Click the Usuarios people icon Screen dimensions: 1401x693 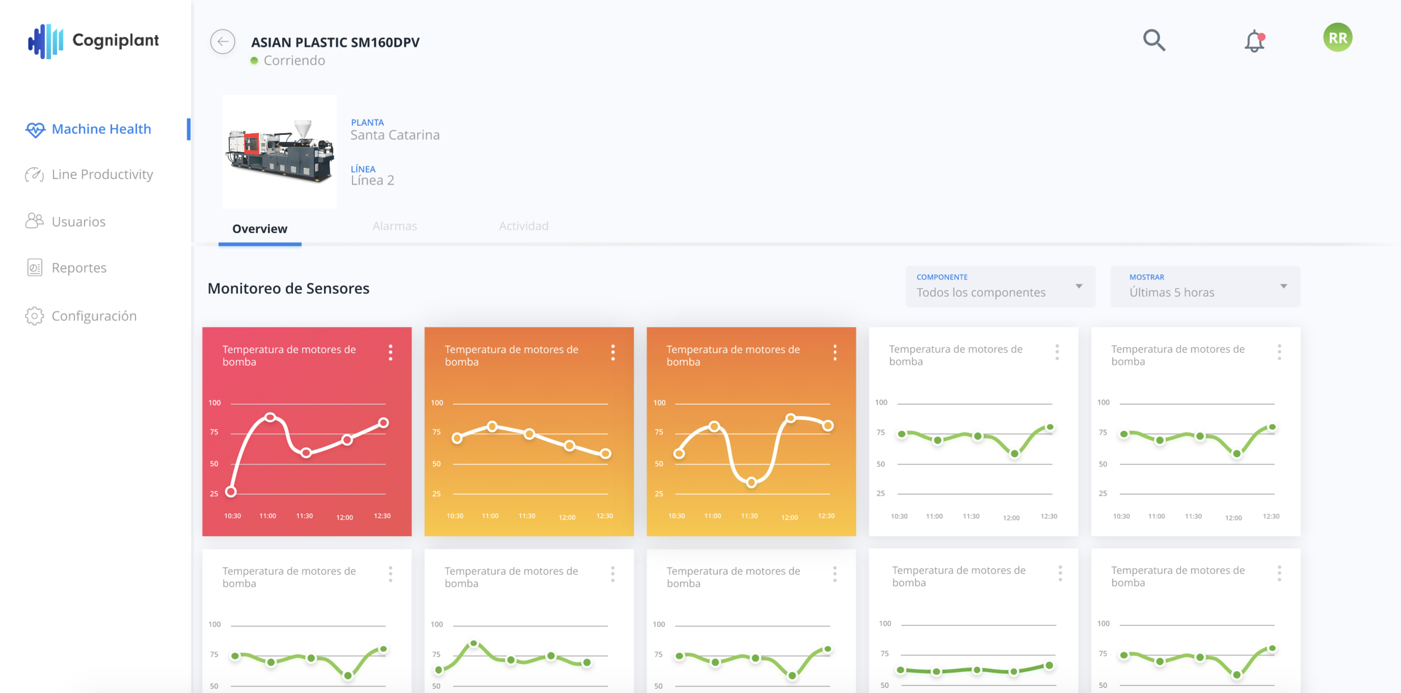point(34,222)
